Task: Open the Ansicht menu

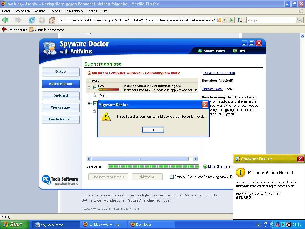Action: [40, 11]
